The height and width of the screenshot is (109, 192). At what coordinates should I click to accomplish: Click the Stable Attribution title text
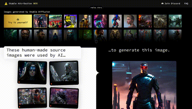(x=20, y=4)
